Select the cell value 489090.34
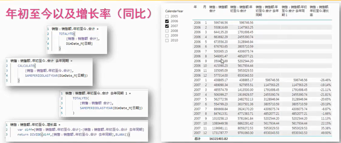 pos(220,85)
